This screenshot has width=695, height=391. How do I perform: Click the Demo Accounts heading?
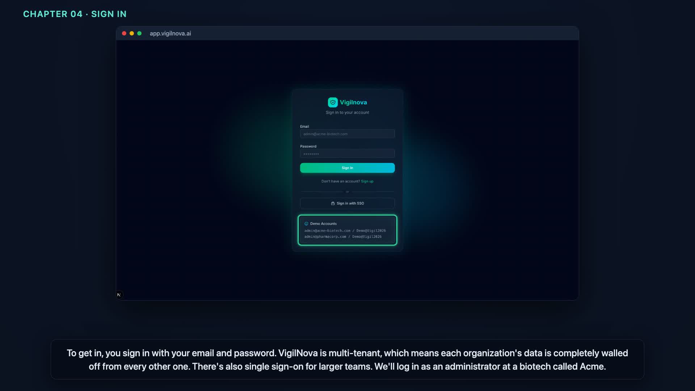(323, 224)
